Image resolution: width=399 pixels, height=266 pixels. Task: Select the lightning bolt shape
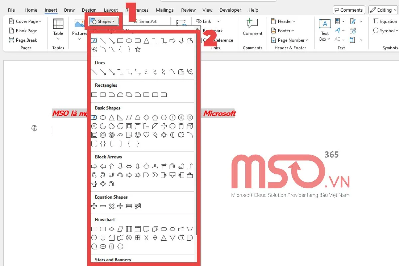(x=155, y=135)
